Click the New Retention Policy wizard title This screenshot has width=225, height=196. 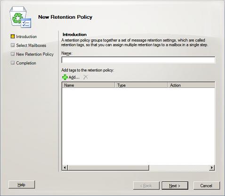(x=65, y=17)
